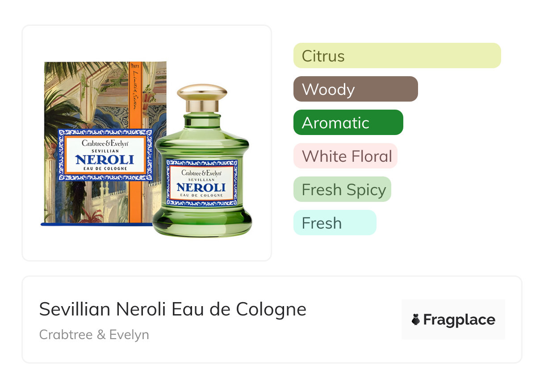Click the 1971 text on box top
Screen dimensions: 544x385
[135, 66]
